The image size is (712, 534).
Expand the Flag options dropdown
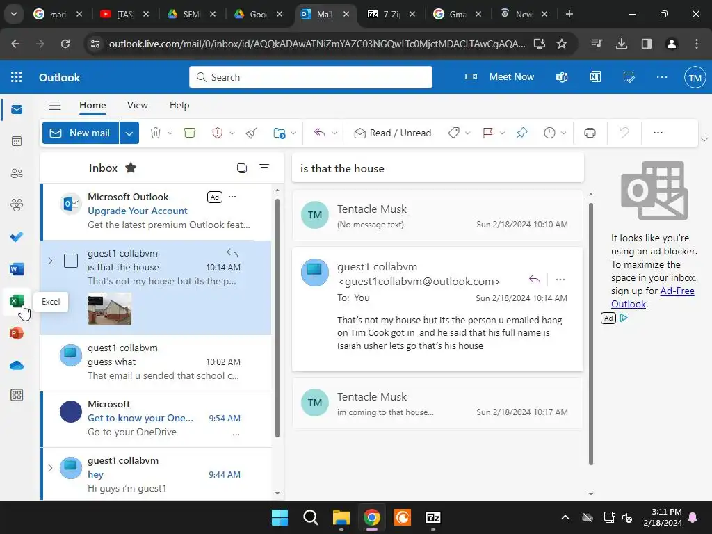click(x=502, y=133)
